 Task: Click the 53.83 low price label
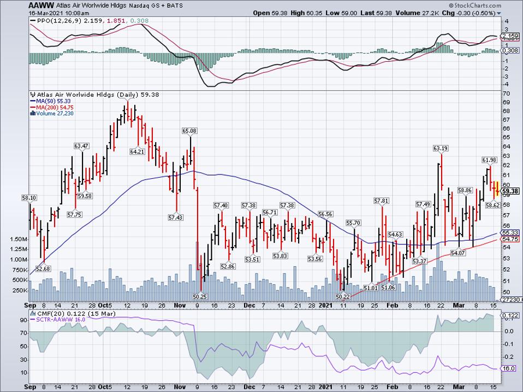click(x=280, y=256)
